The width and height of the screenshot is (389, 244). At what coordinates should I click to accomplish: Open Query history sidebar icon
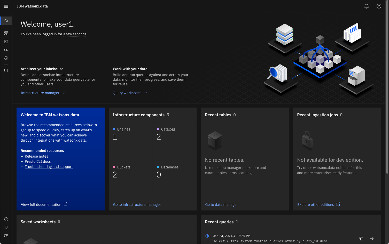(x=6, y=58)
